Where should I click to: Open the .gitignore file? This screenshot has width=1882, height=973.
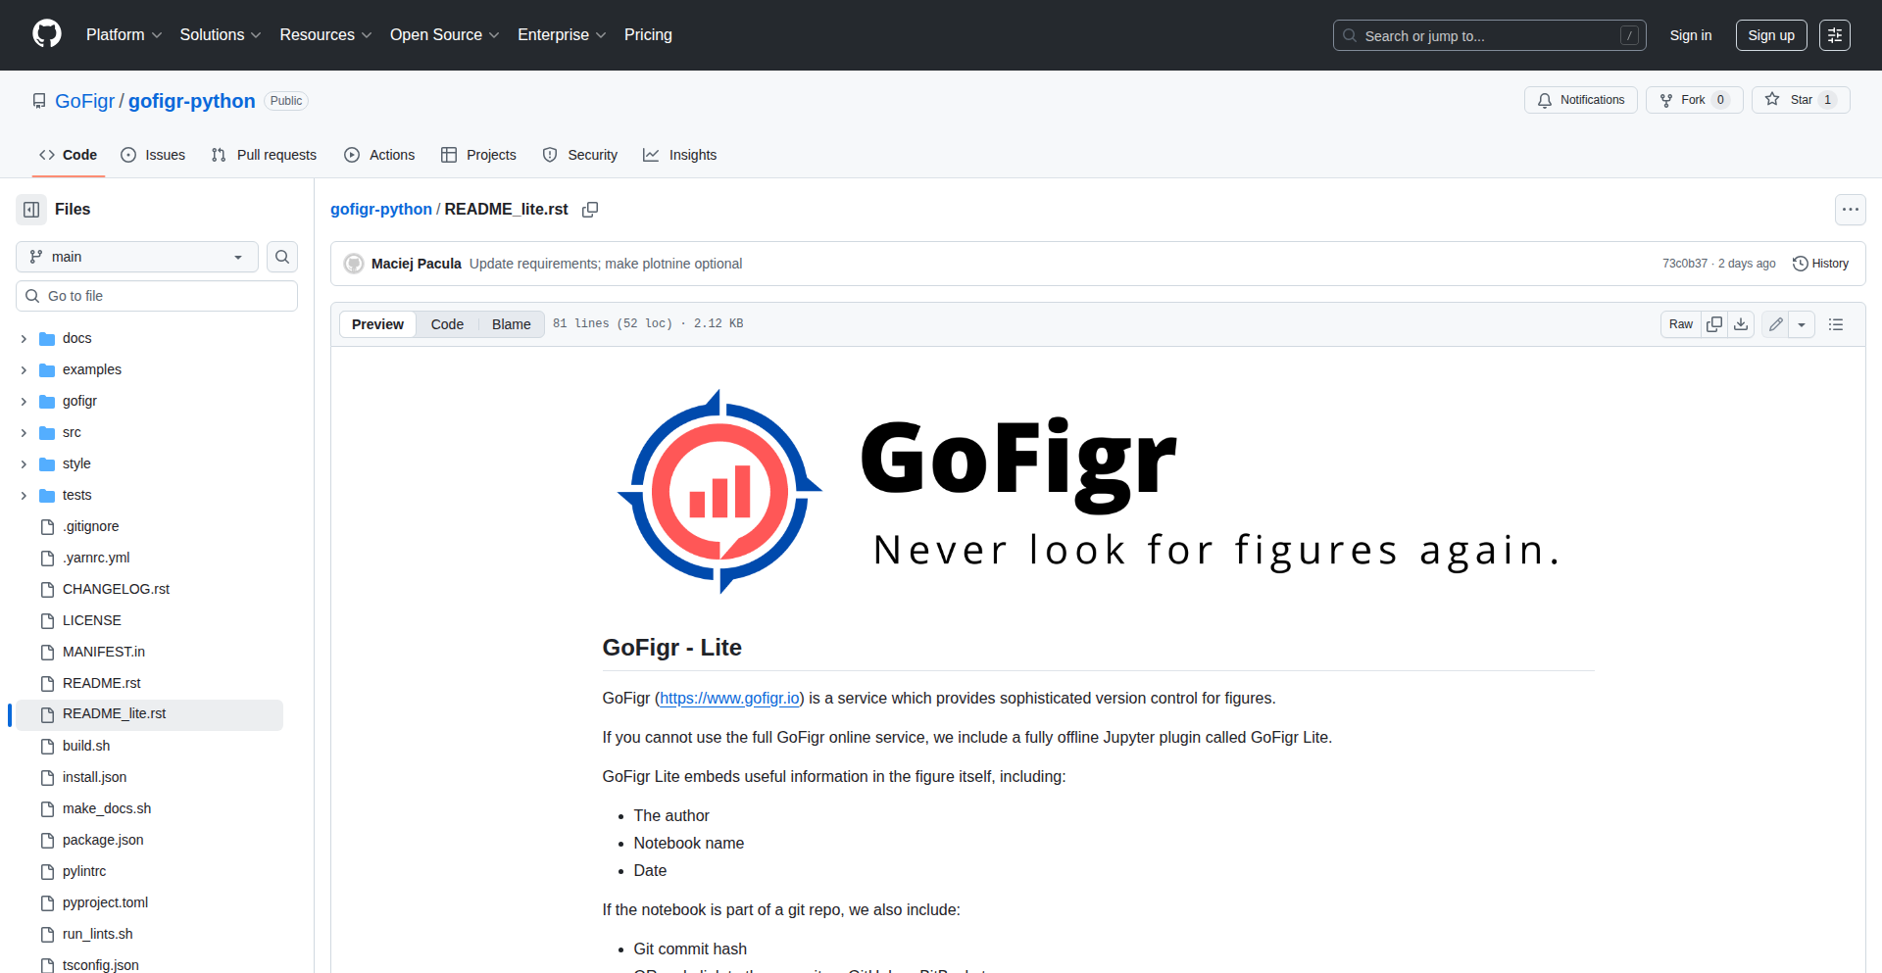90,526
